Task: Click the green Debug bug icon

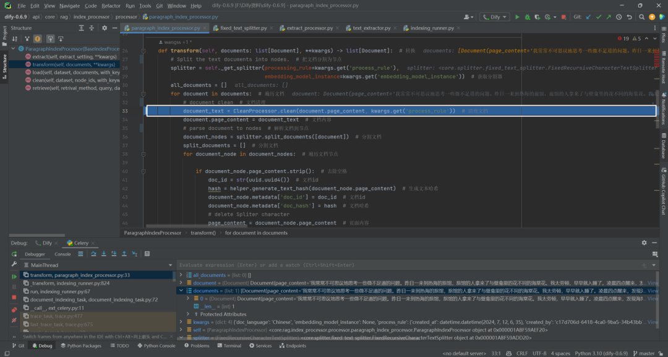Action: click(x=528, y=17)
